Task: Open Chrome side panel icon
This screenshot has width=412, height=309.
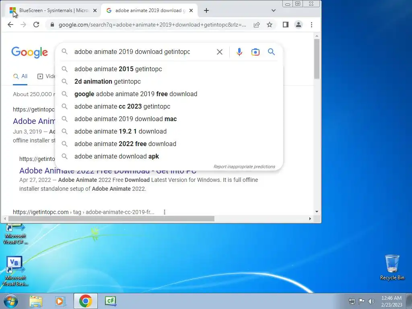Action: click(286, 25)
